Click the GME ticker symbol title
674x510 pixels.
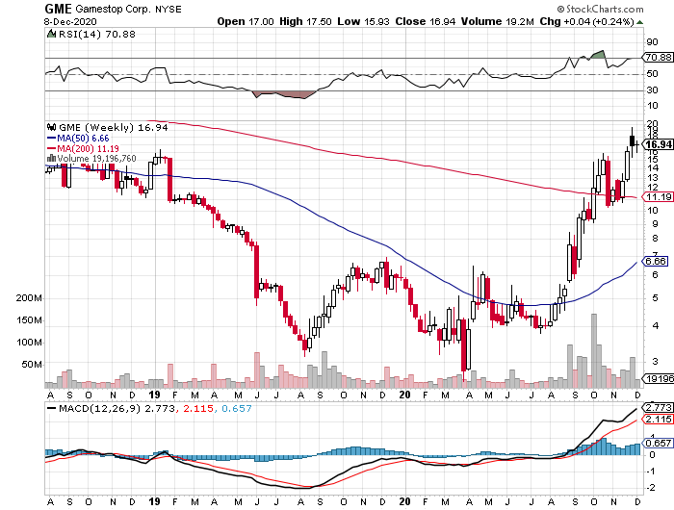59,9
